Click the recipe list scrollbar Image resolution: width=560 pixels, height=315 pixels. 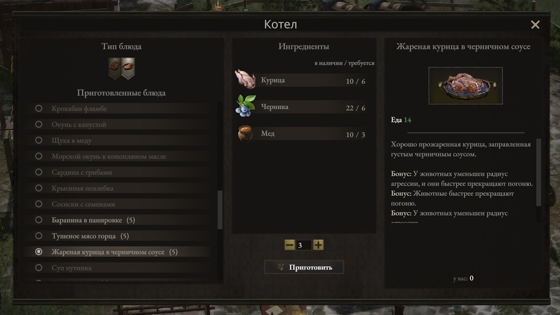[220, 210]
